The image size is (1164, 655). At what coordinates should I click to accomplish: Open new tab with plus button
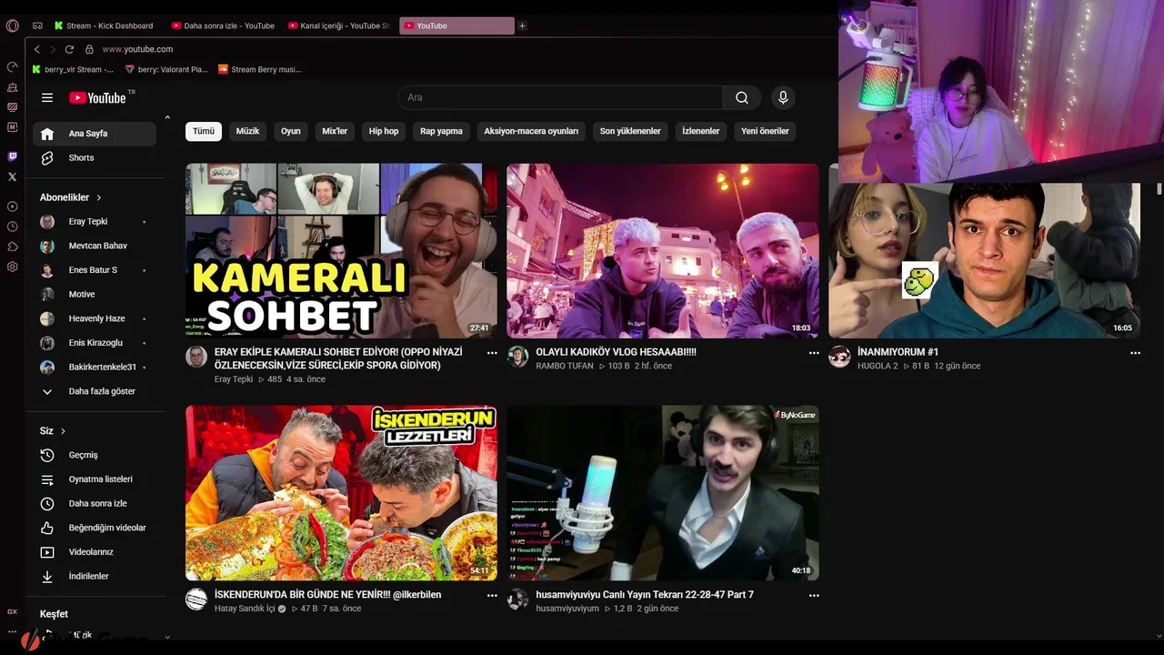[522, 25]
